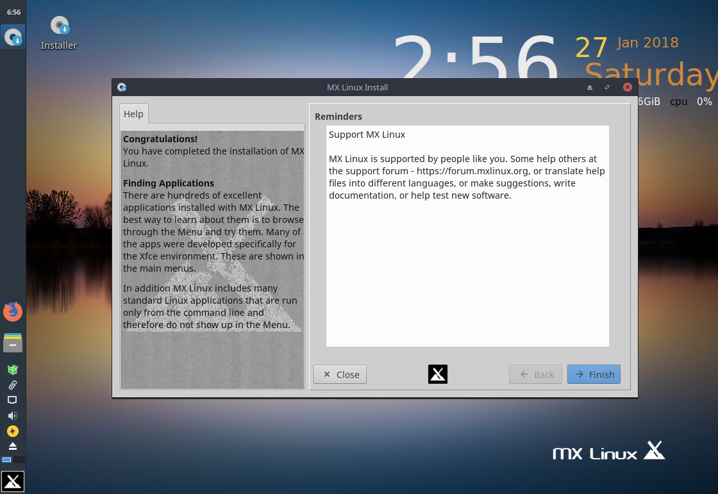Open the Installer desktop icon
This screenshot has width=718, height=494.
click(59, 33)
